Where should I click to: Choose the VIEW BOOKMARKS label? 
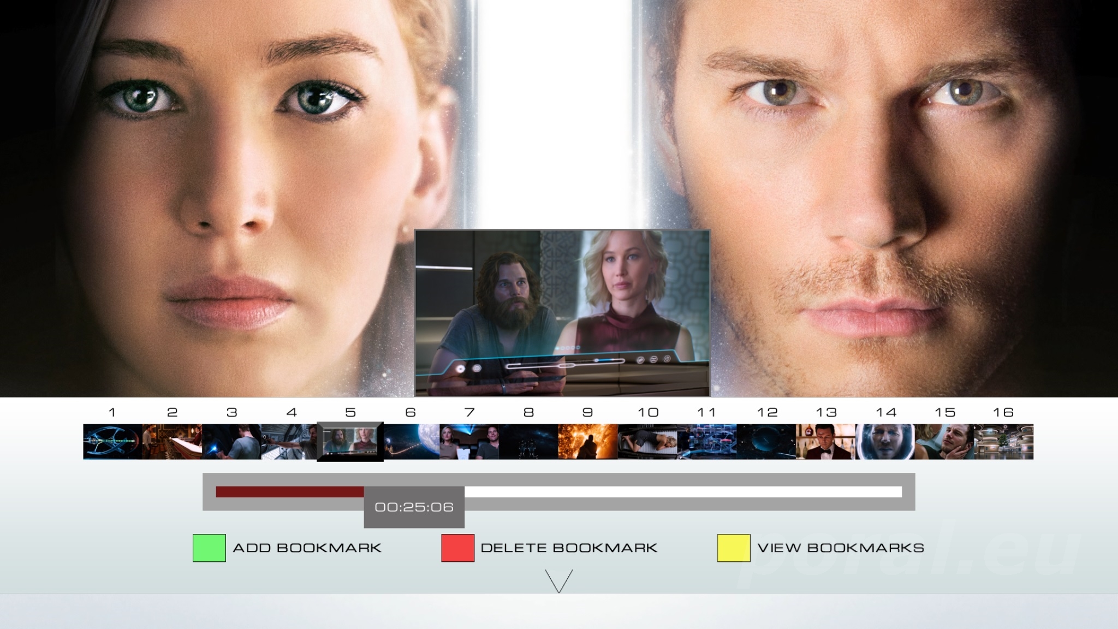tap(841, 548)
